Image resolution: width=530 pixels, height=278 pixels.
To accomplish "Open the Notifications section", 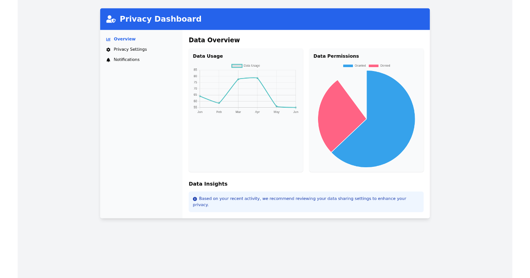I will 127,60.
